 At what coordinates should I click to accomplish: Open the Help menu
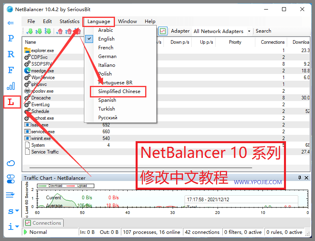pos(150,21)
